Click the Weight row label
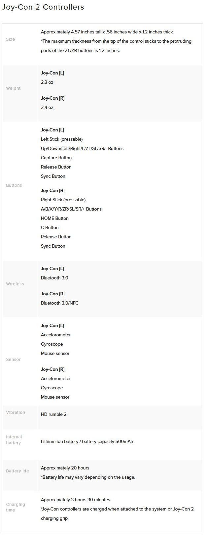Screen dimensions: 206x537 coord(13,88)
